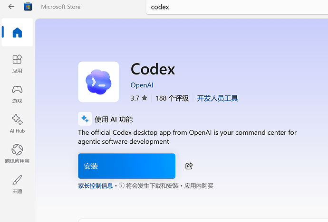This screenshot has height=222, width=328.
Task: Click the 使用 AI 功能 label
Action: click(114, 120)
